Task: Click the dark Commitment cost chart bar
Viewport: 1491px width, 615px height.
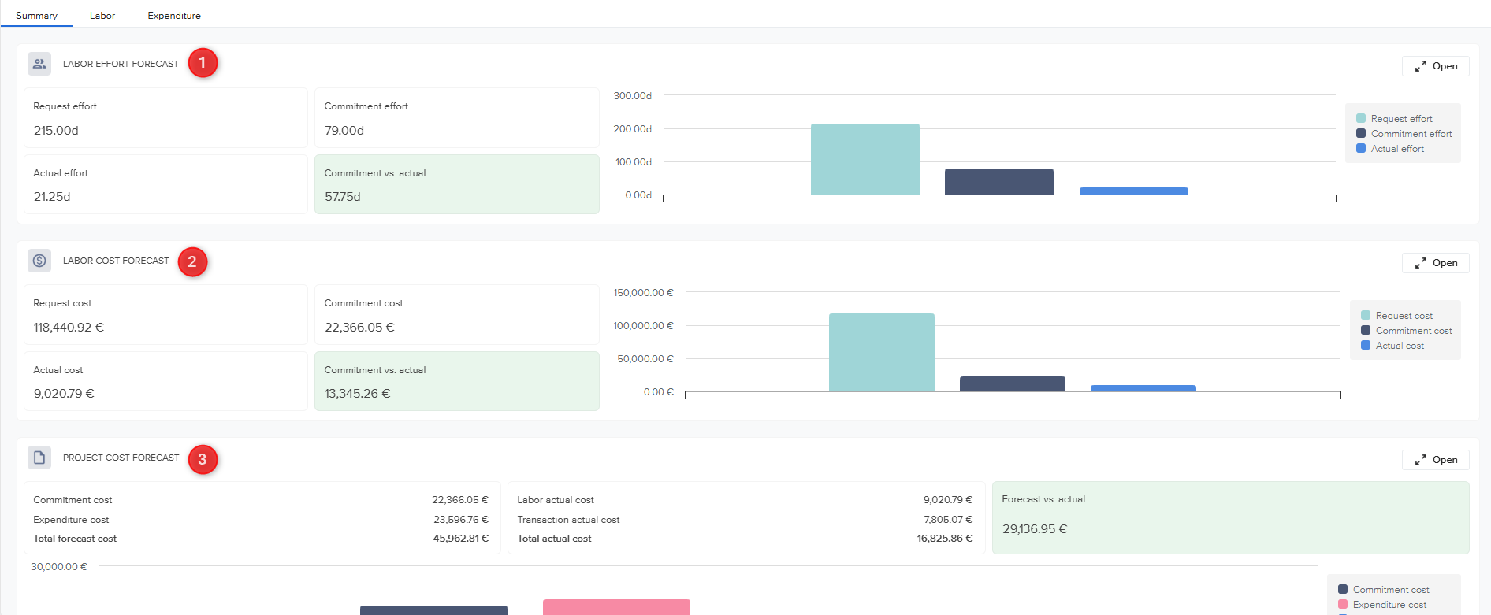Action: (1012, 384)
